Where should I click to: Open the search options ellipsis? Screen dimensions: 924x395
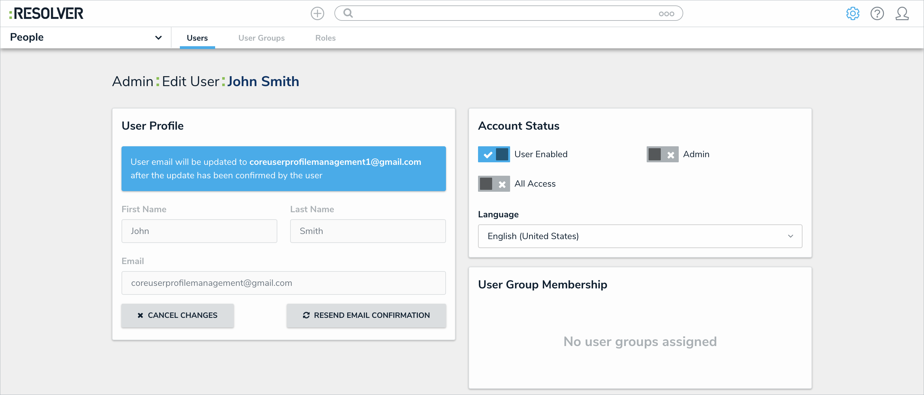pyautogui.click(x=666, y=14)
